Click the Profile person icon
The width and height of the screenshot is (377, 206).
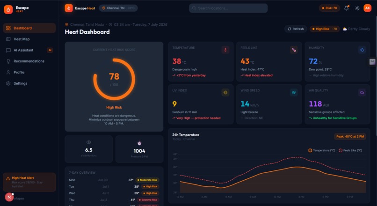[8, 73]
